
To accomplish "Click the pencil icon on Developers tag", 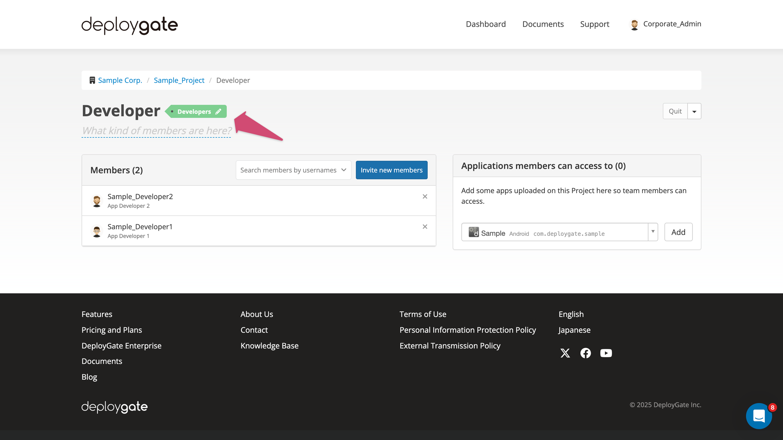I will [x=218, y=111].
